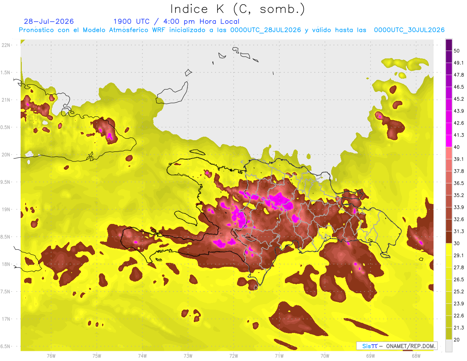This screenshot has height=361, width=467.
Task: Click the 17N latitude axis label
Action: point(6,319)
